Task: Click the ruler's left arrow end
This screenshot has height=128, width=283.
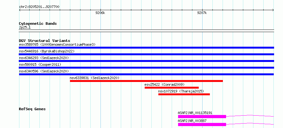Action: 20,10
